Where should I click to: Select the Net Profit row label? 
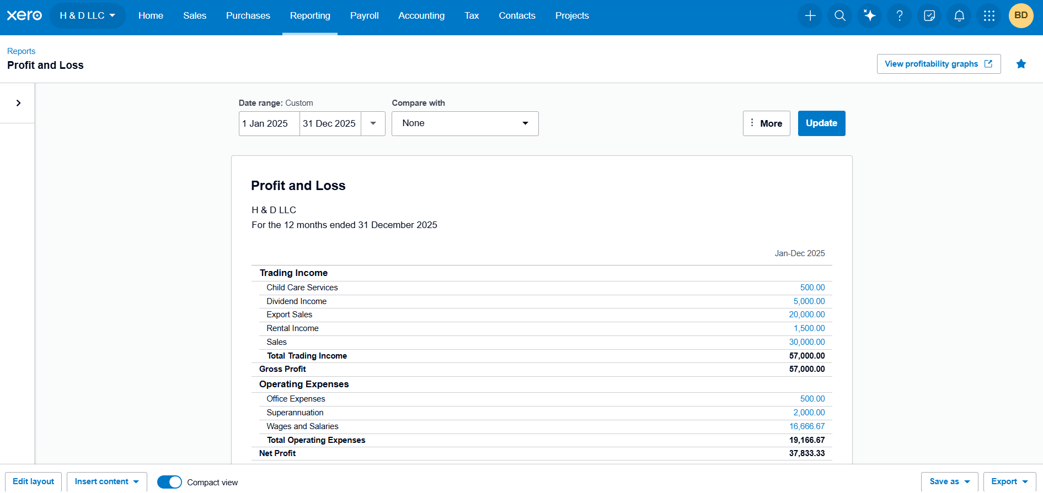(277, 453)
